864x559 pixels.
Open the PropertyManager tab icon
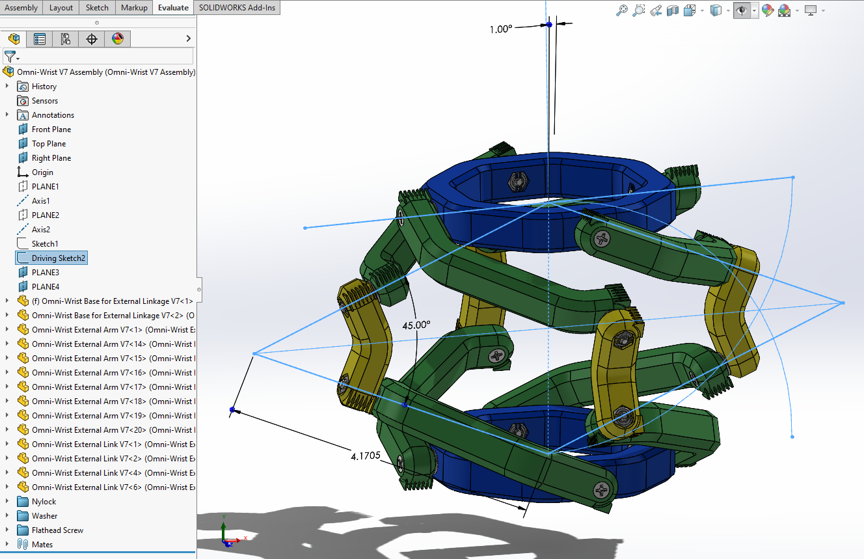tap(40, 39)
